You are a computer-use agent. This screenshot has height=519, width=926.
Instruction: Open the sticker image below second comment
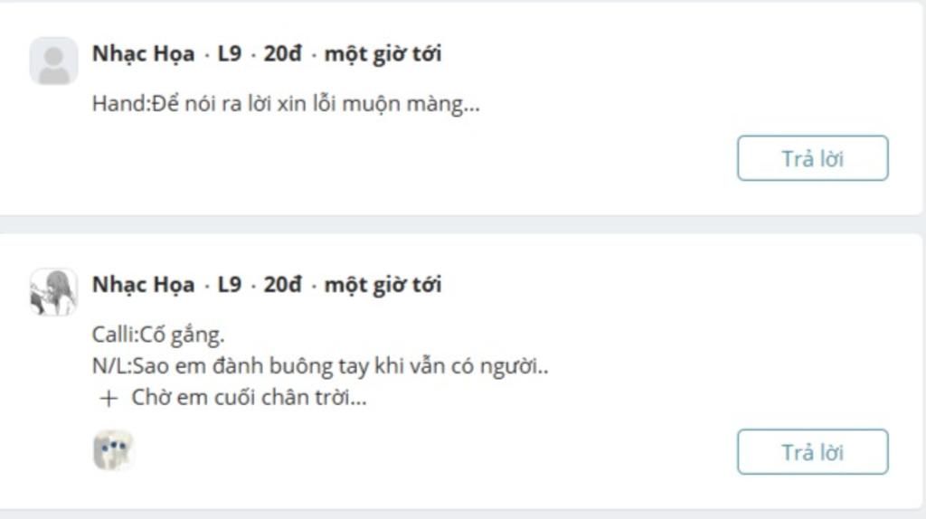pos(113,450)
